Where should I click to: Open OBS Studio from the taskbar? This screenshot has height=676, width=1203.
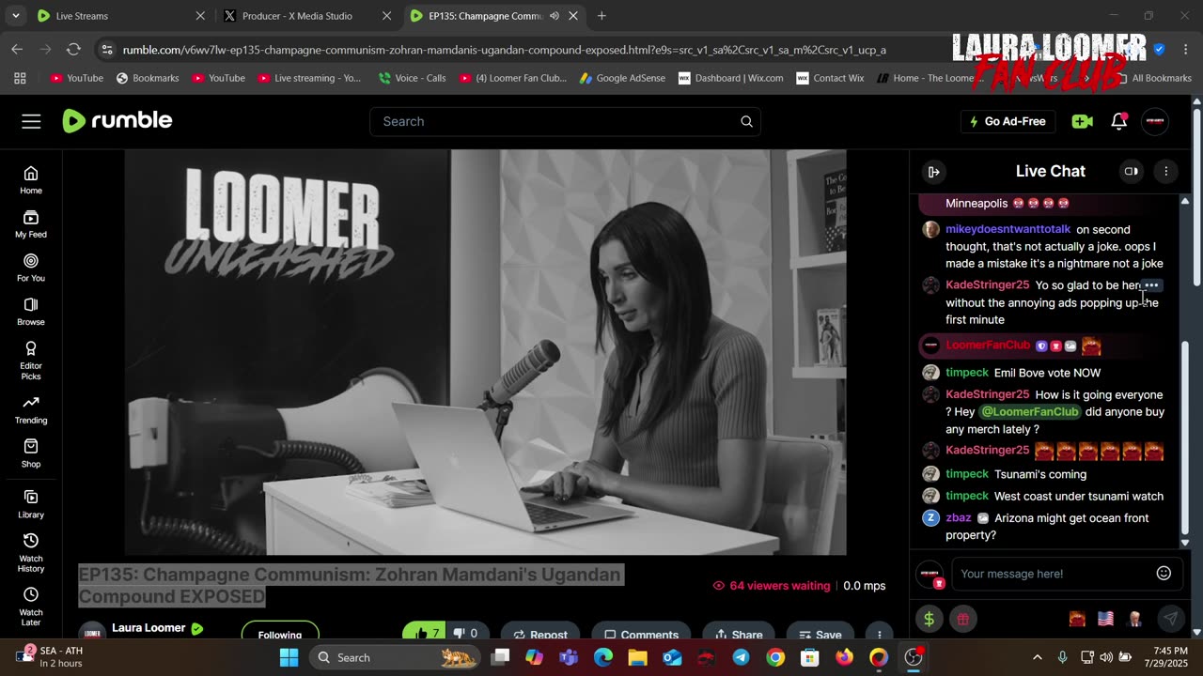pos(913,657)
